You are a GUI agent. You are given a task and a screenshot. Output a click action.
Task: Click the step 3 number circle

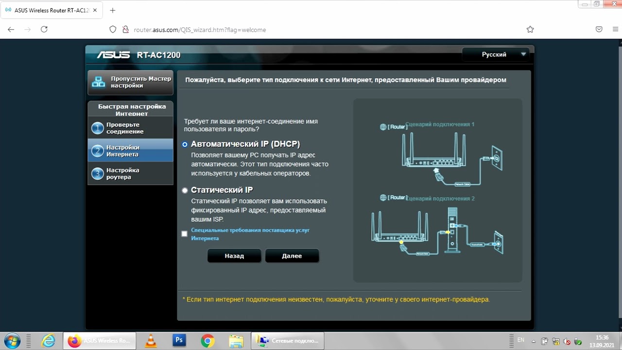pyautogui.click(x=98, y=174)
